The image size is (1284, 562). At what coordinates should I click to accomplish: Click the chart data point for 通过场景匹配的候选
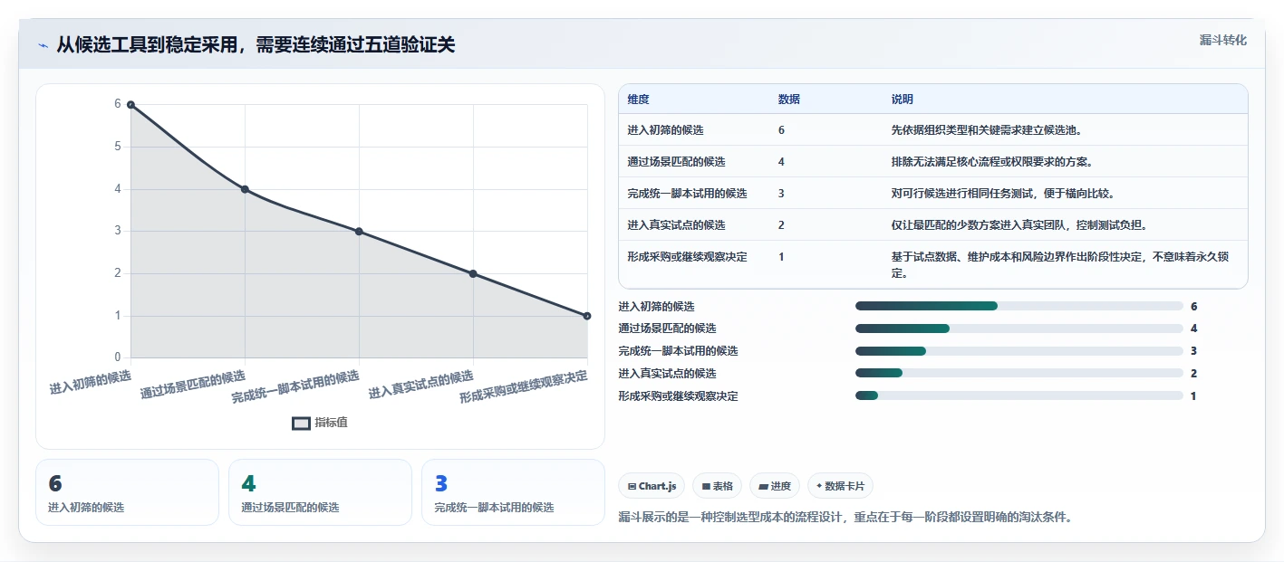(x=245, y=189)
